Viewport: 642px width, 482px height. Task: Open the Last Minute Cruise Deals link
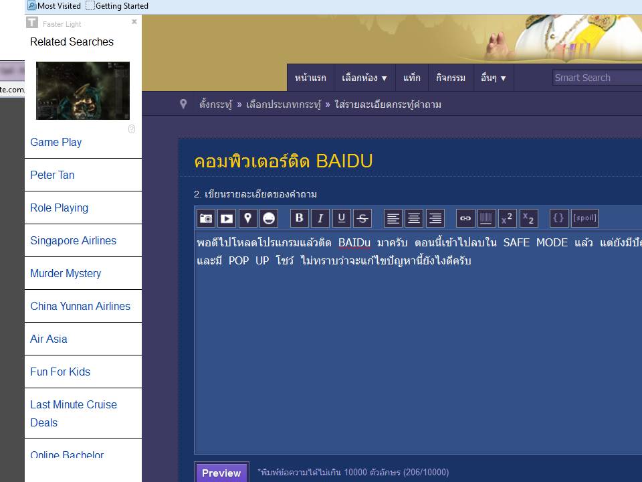pos(74,414)
